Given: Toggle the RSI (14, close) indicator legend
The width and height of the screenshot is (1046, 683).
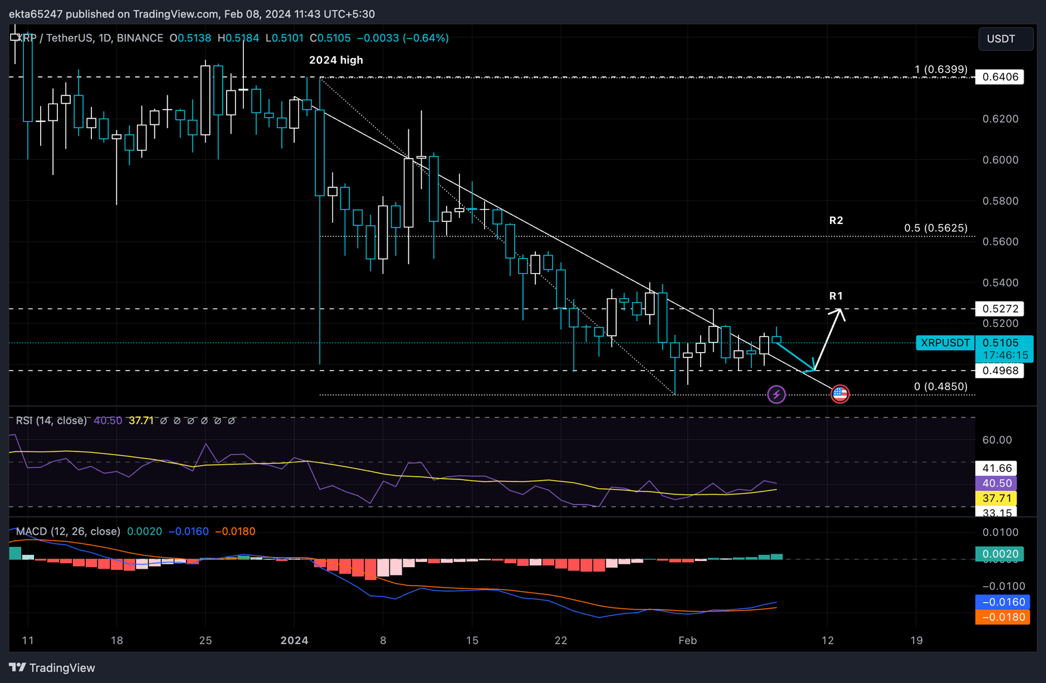Looking at the screenshot, I should [50, 420].
